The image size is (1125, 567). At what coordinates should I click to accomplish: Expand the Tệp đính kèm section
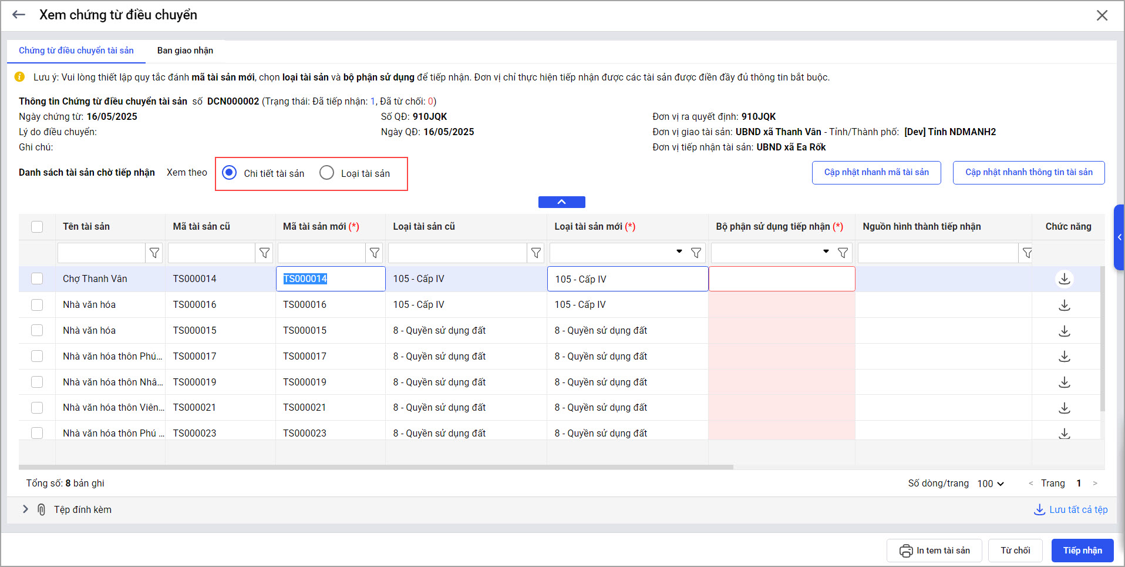pos(25,509)
